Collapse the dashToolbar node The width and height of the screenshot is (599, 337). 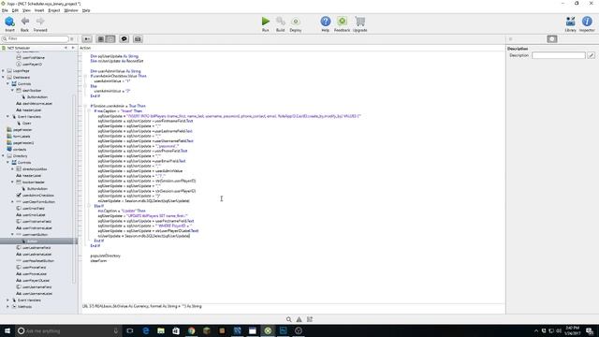12,90
